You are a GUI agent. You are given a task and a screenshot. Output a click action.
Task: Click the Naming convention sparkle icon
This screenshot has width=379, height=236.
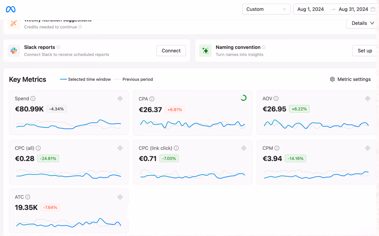(205, 51)
